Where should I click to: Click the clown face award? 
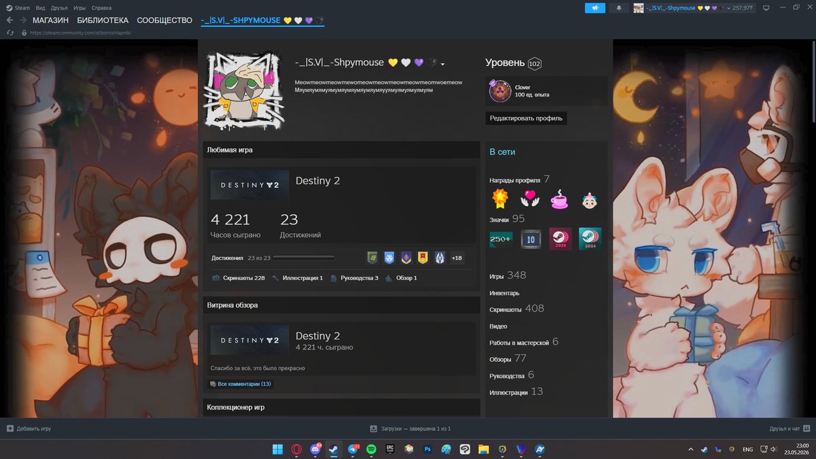(589, 199)
